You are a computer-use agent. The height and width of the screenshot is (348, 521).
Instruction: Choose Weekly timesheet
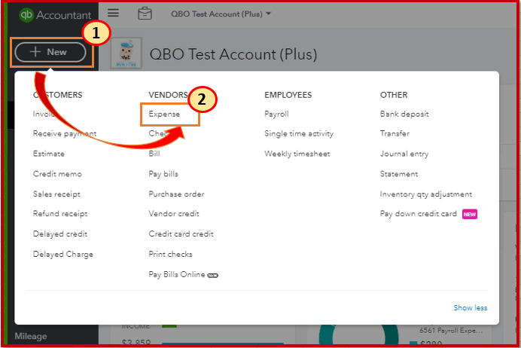(297, 154)
